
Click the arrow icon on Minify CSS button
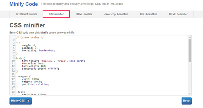(x=28, y=101)
